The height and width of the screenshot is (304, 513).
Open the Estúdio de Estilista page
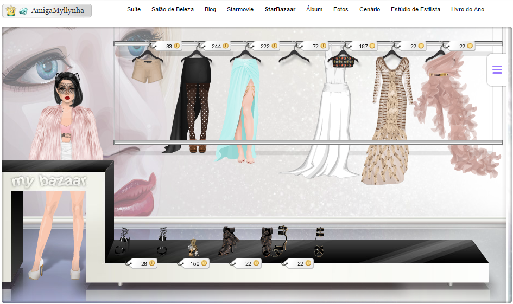tap(415, 9)
